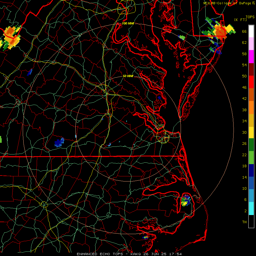Click the legend label 58
Image resolution: width=256 pixels, height=256 pixels.
coord(244,54)
